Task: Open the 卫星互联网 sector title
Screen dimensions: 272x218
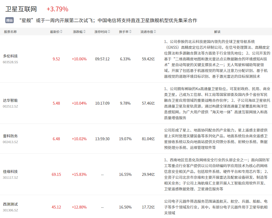Action: (21, 9)
